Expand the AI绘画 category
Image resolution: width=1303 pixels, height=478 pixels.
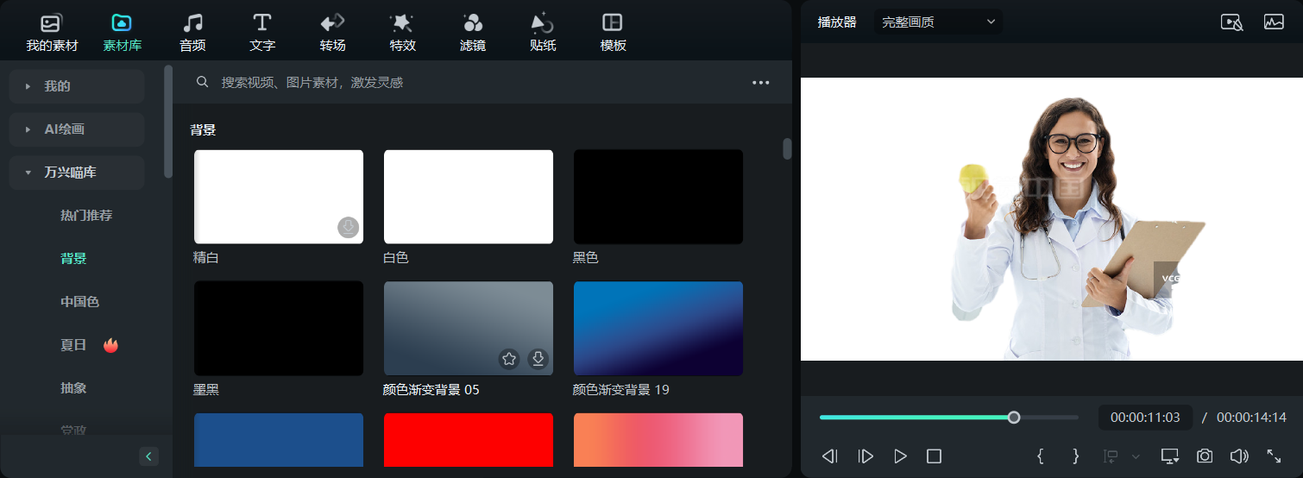77,129
